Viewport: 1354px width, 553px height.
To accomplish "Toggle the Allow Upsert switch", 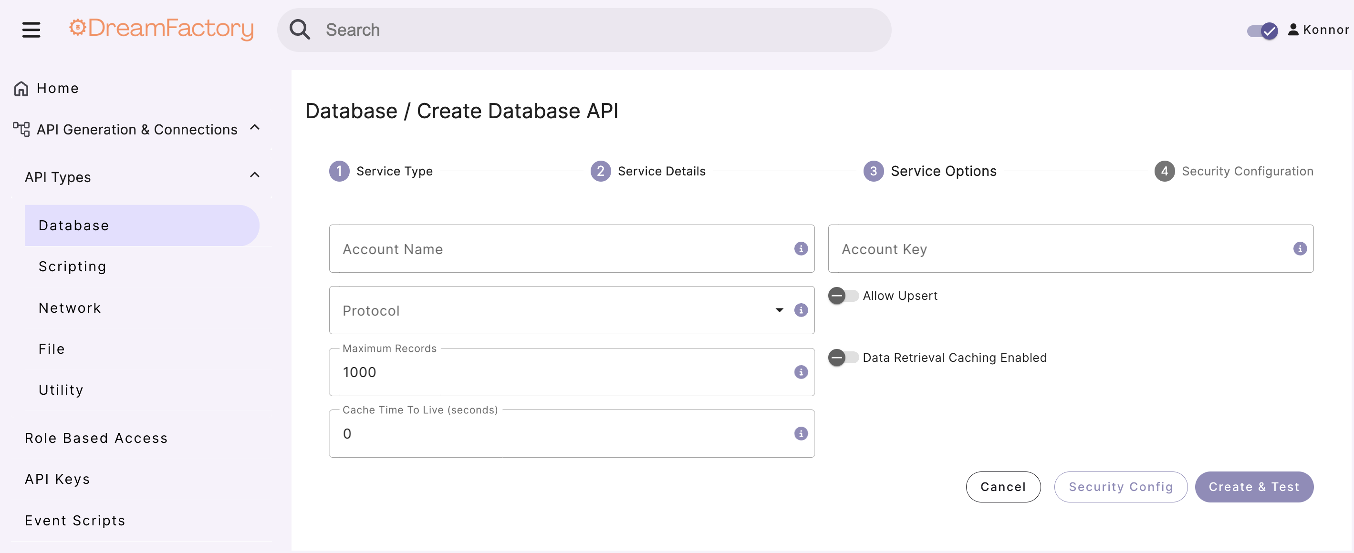I will (x=843, y=296).
